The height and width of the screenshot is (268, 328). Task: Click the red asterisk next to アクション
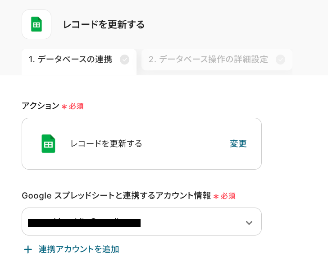64,106
